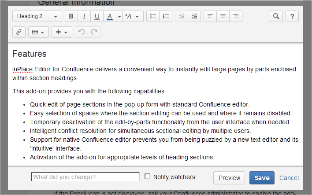Click the 'Activation of the add-on' bullet
The height and width of the screenshot is (195, 312).
[122, 157]
